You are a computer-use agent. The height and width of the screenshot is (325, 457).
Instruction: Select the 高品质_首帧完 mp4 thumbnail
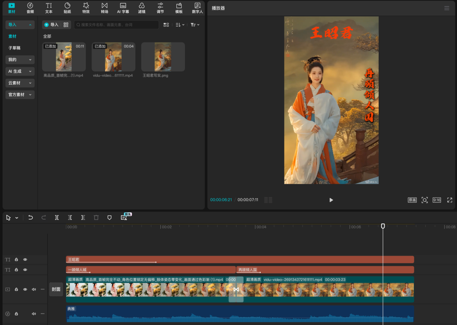pos(64,57)
